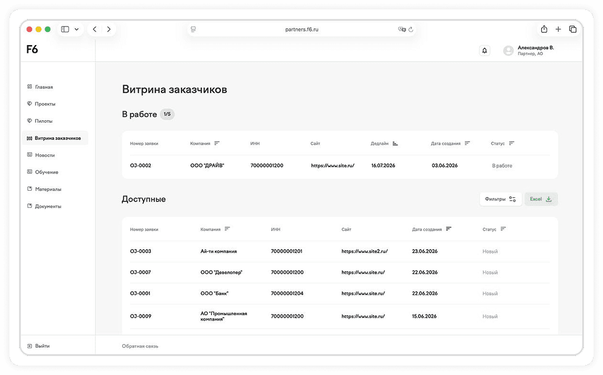Go forward in browser history

tap(109, 29)
